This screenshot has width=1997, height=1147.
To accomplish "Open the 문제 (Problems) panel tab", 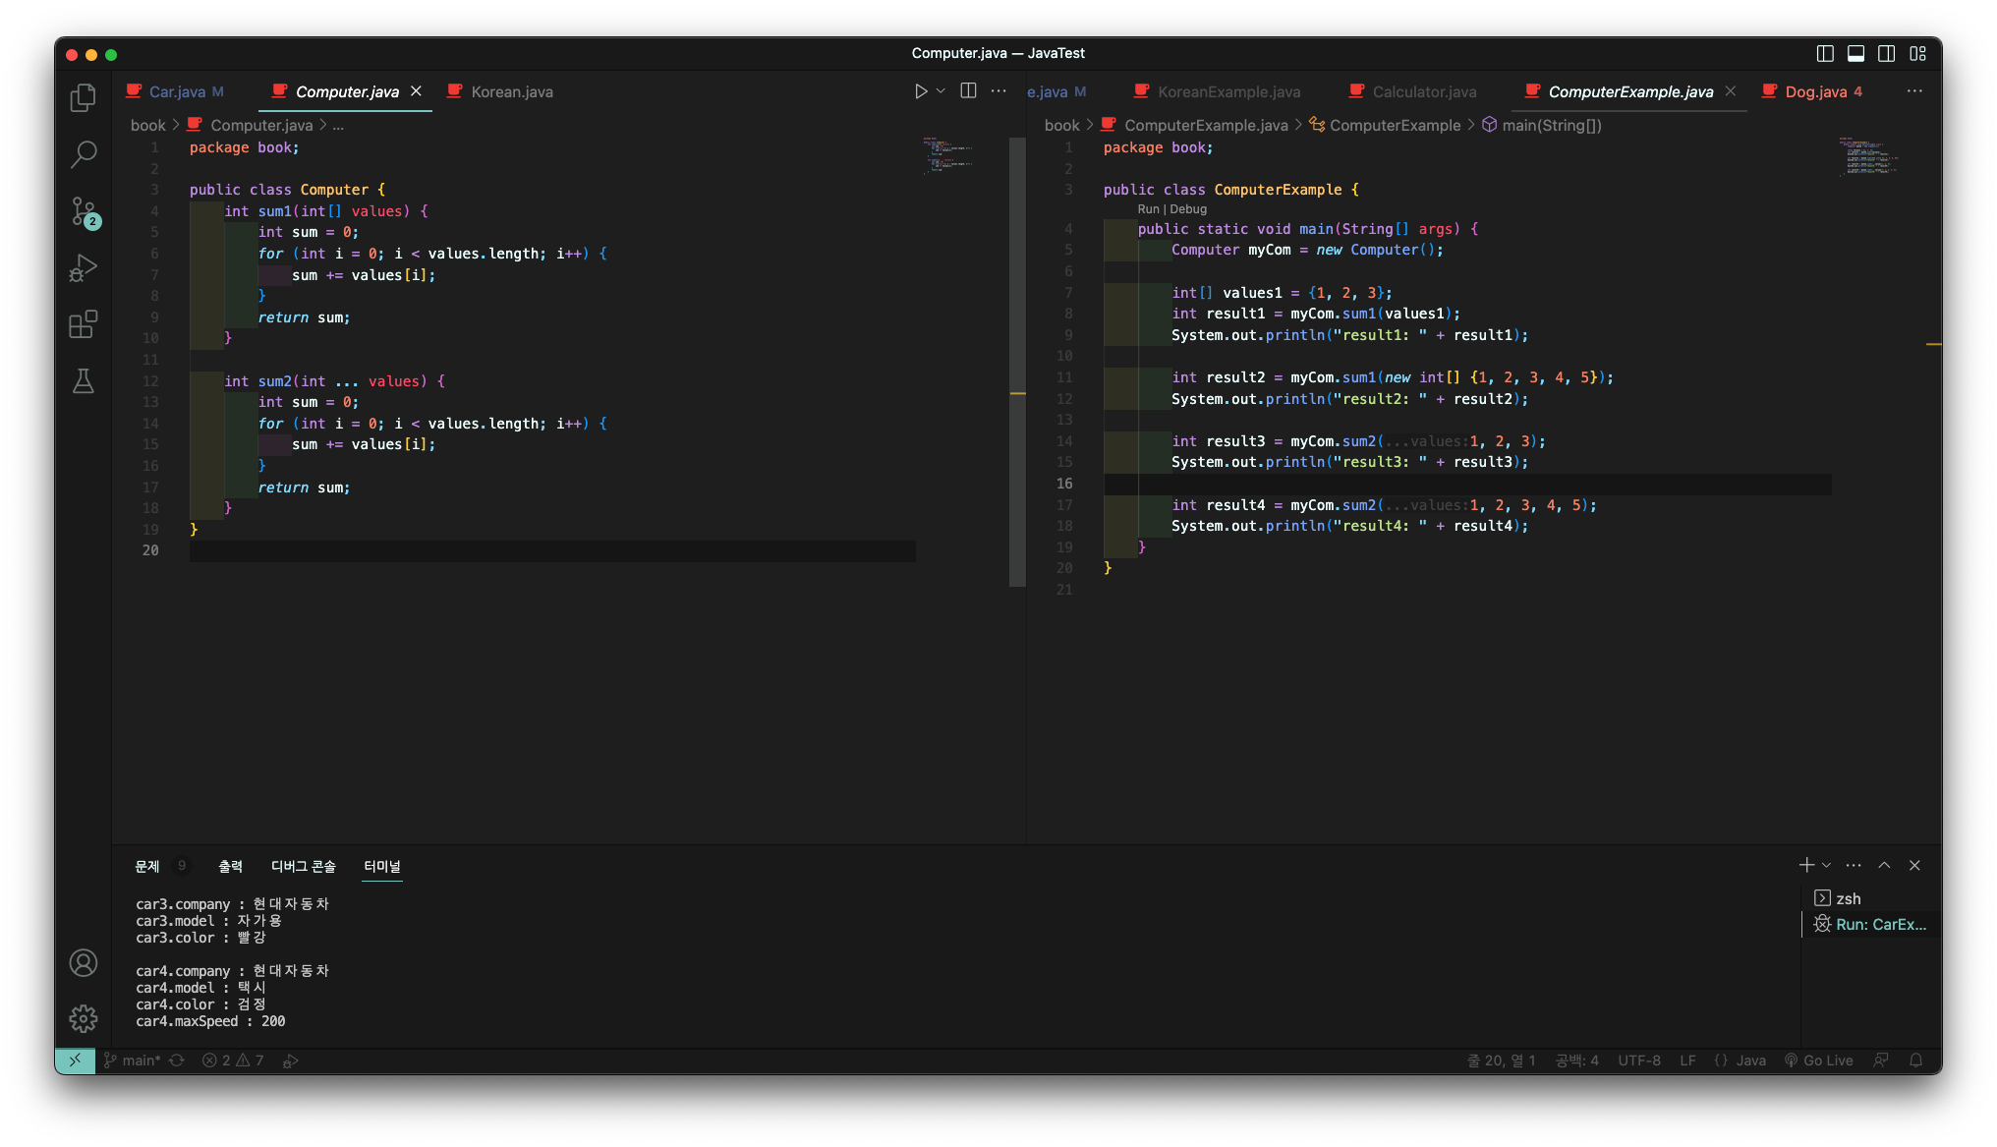I will tap(147, 866).
